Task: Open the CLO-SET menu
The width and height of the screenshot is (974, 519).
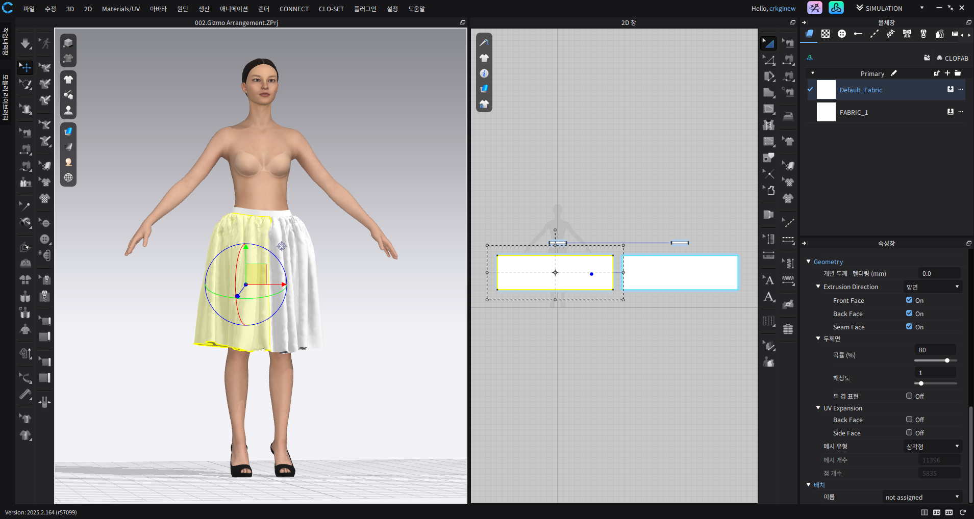Action: click(x=331, y=9)
